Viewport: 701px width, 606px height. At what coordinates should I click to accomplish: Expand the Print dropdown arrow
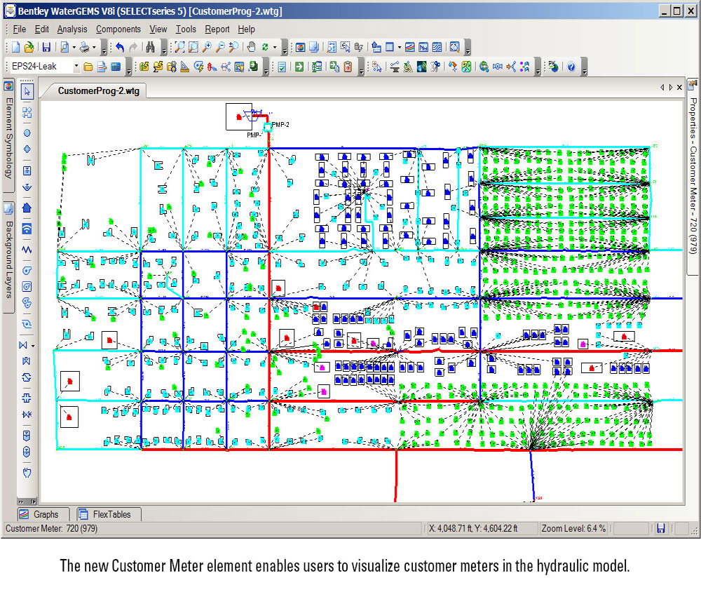(94, 47)
